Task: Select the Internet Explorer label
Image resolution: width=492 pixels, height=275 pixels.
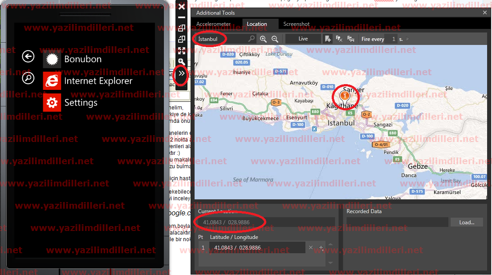Action: [98, 81]
